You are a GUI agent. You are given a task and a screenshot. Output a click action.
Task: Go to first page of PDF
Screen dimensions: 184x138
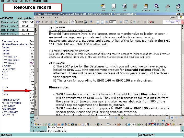(x=91, y=118)
